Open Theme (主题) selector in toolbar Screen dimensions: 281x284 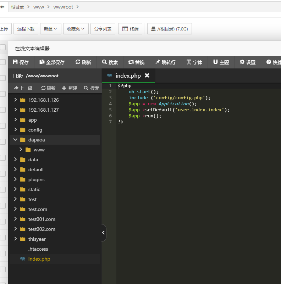(221, 62)
